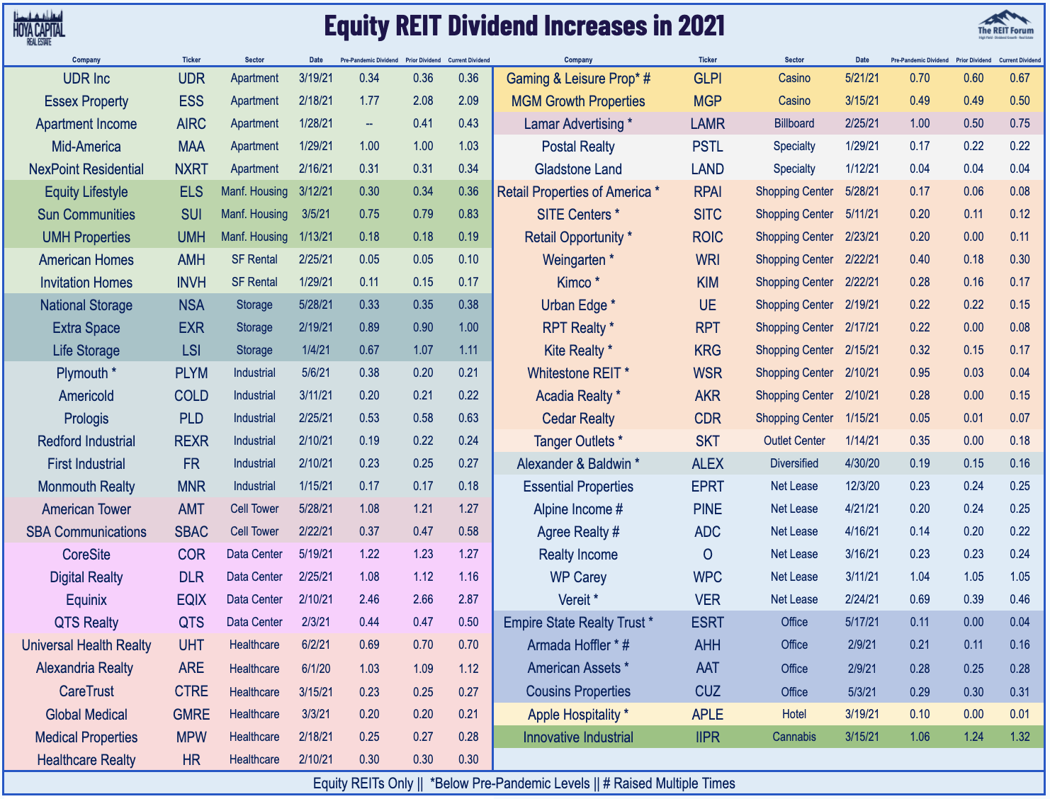
Task: Click the Sector header above the Casino rows
Action: pos(794,60)
